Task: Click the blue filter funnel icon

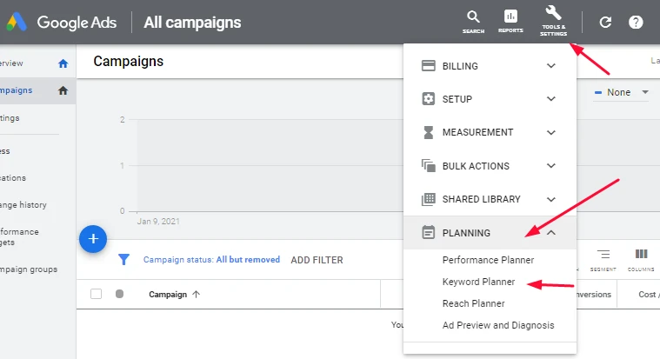Action: coord(123,259)
